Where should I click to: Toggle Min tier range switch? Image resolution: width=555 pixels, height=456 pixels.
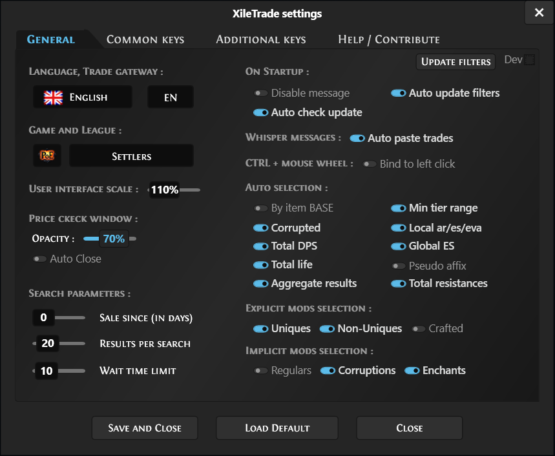point(398,208)
